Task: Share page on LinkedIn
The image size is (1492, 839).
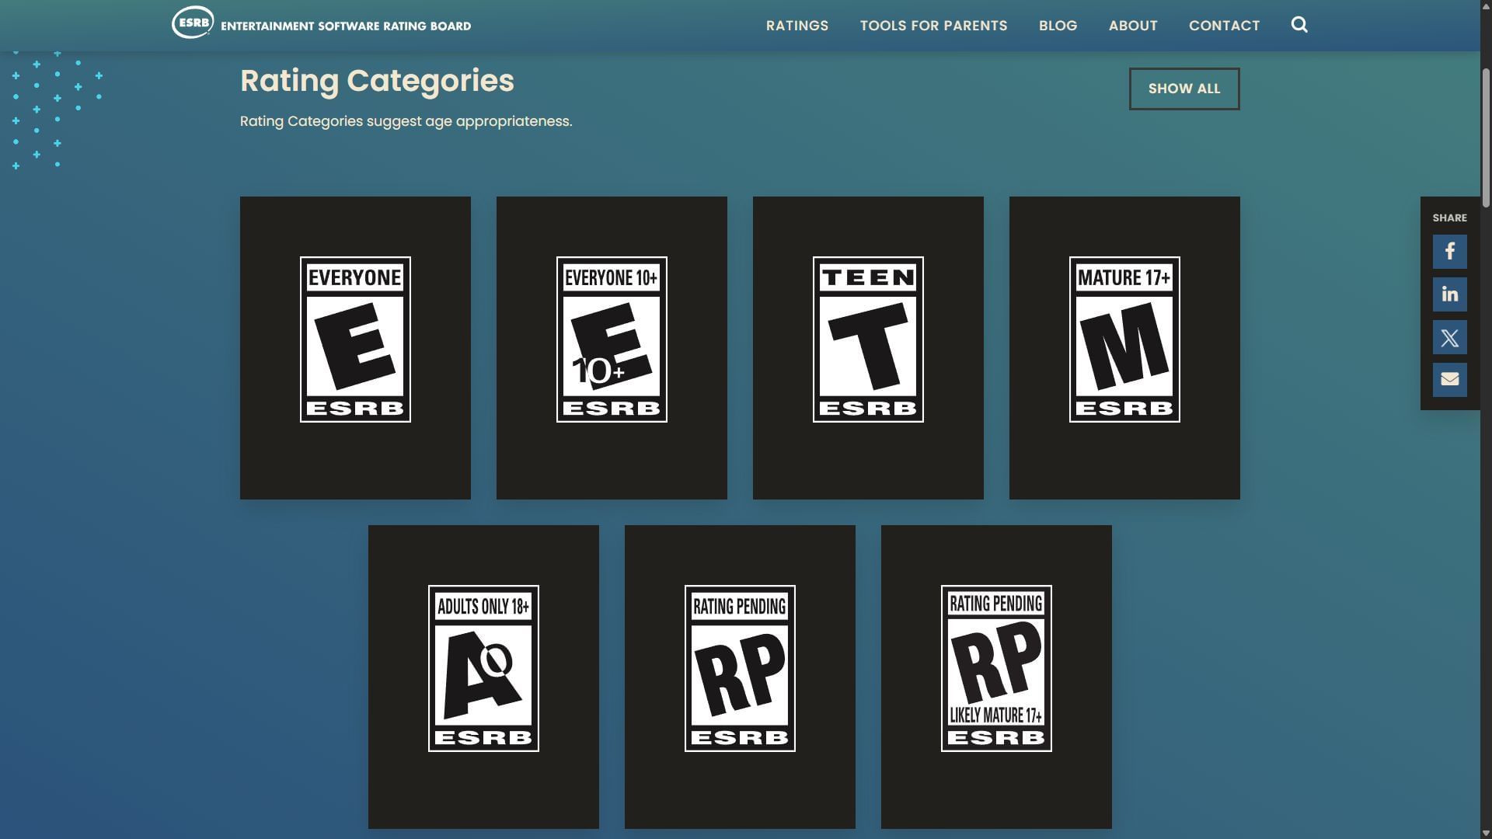Action: pos(1449,294)
